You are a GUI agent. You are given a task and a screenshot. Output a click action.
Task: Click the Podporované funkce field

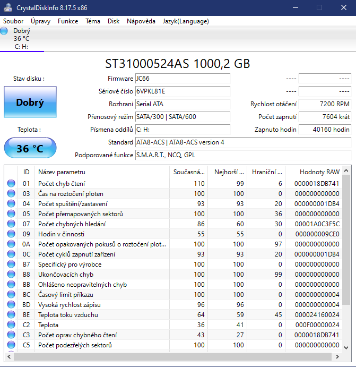coord(244,155)
